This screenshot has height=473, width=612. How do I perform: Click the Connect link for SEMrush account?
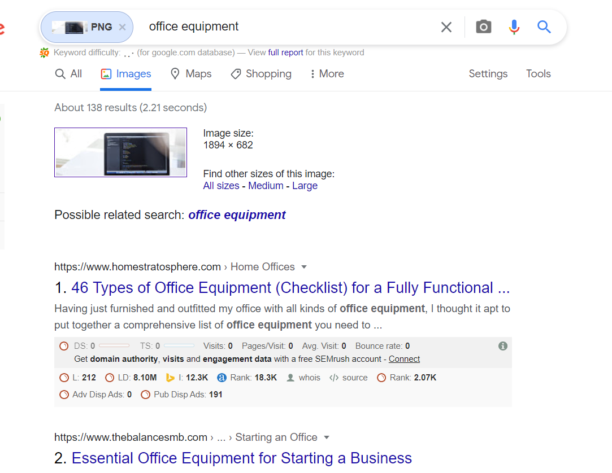point(404,359)
